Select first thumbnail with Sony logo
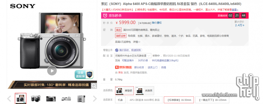 click(x=21, y=98)
